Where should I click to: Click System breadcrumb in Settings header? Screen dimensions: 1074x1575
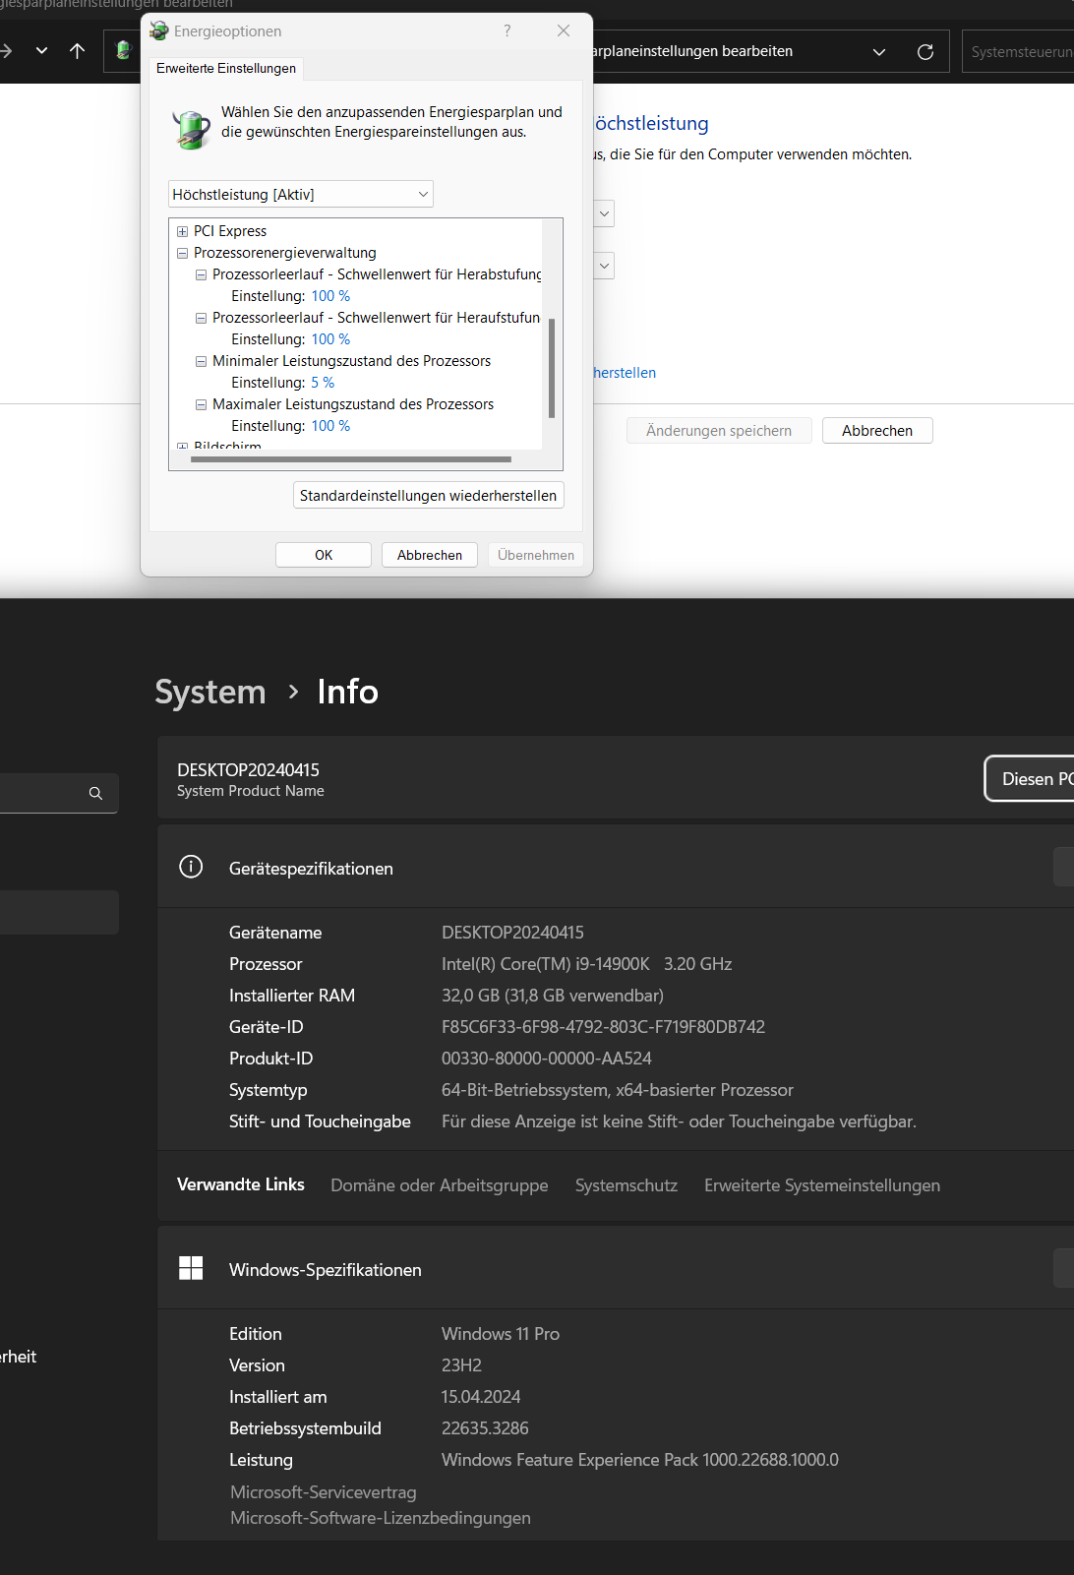point(210,692)
